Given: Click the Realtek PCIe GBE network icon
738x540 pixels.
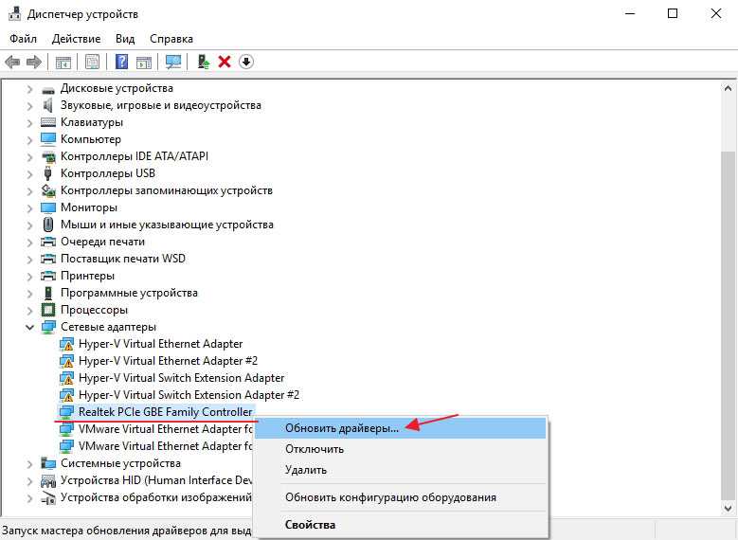Looking at the screenshot, I should tap(66, 412).
